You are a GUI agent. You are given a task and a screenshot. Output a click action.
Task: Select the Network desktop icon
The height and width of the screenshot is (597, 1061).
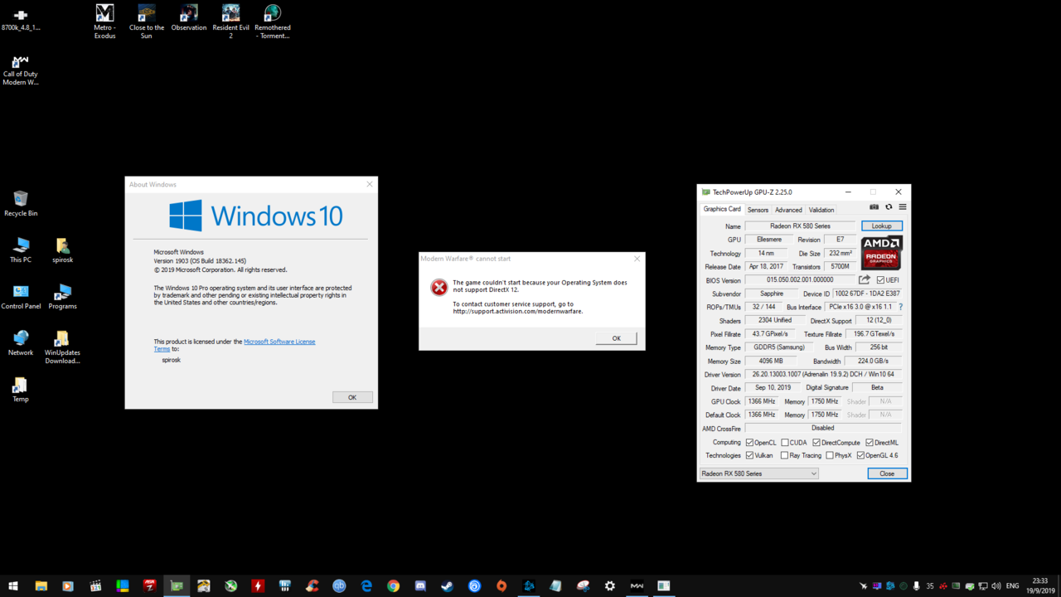[21, 343]
